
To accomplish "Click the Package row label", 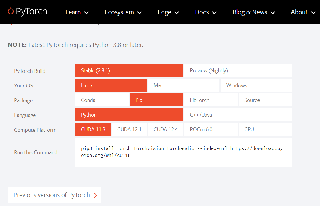I will click(23, 100).
